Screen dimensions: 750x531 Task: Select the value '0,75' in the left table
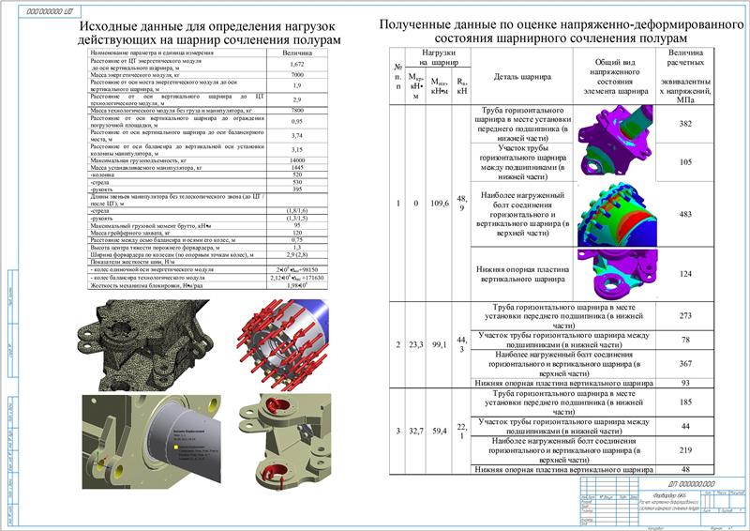tap(297, 240)
